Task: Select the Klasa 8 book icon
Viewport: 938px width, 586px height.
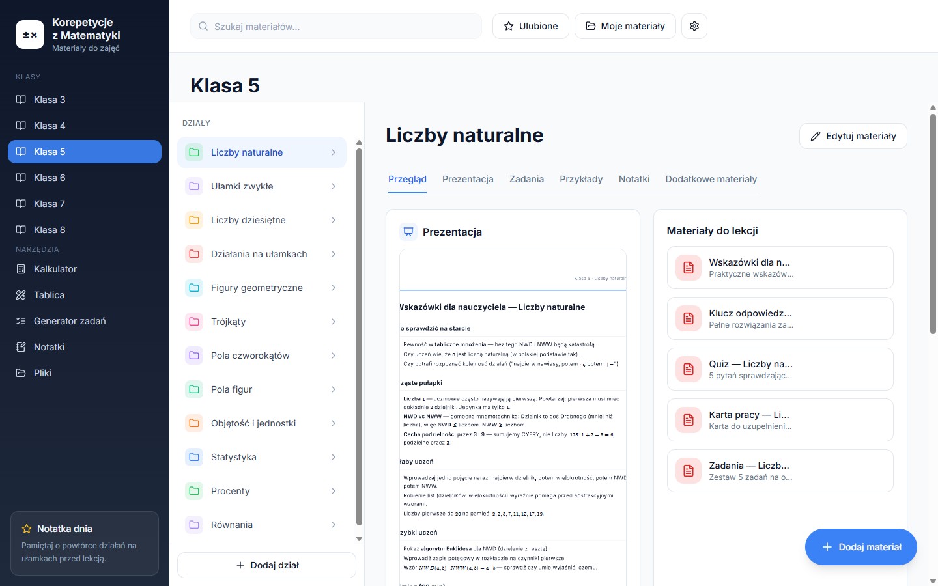Action: 21,230
